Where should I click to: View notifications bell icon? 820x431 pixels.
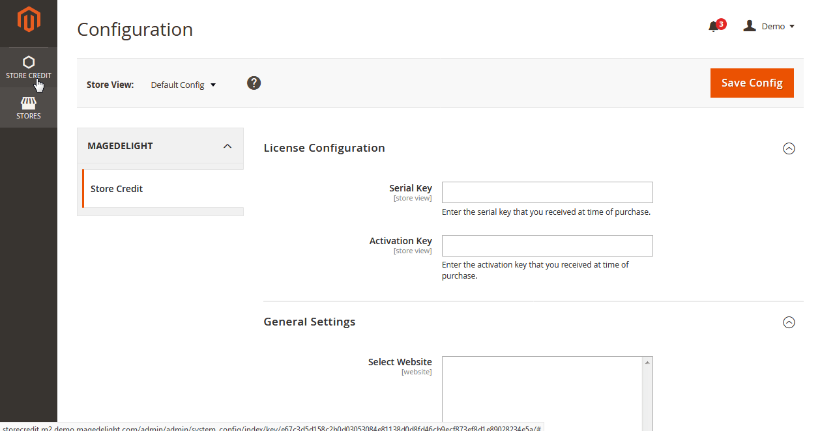point(714,26)
